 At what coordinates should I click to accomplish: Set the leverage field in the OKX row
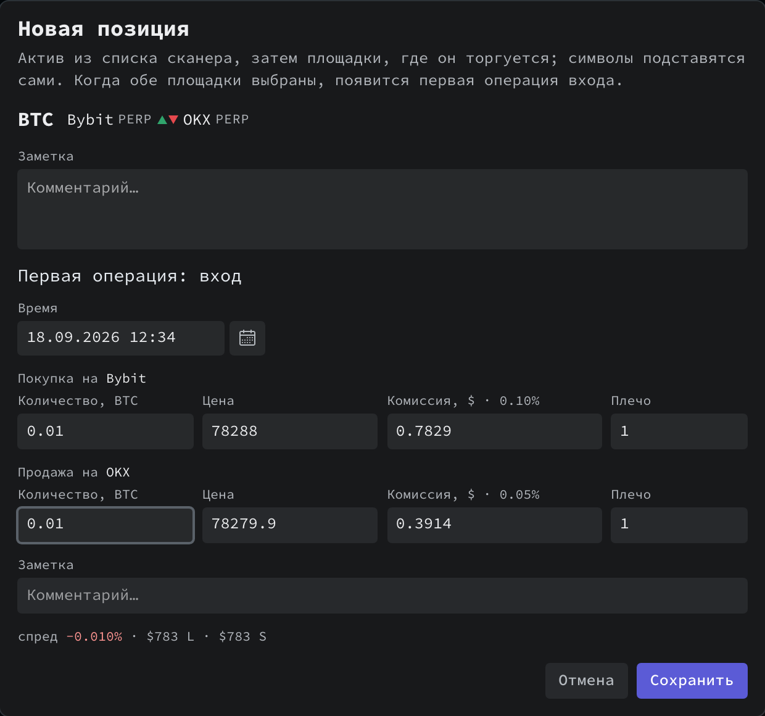click(679, 525)
